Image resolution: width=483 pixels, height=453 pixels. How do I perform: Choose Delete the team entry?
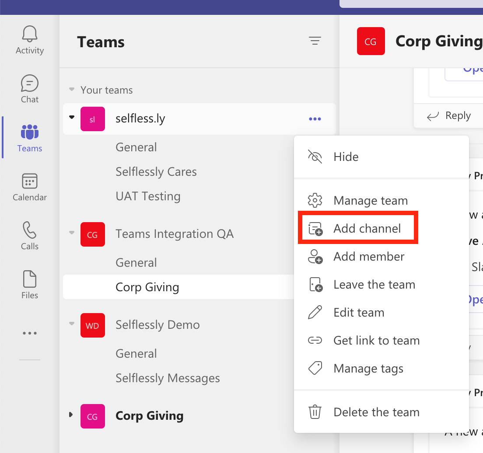click(381, 412)
